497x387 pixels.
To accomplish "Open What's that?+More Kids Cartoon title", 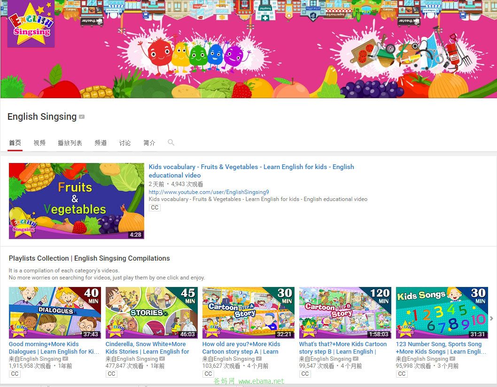I will coord(343,348).
